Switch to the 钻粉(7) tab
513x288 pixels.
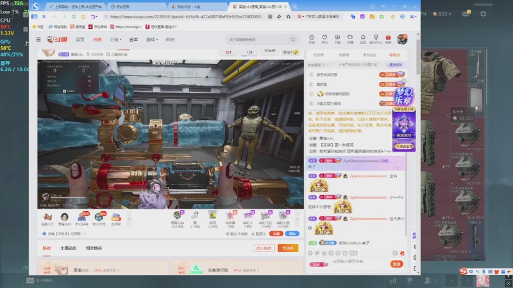tap(395, 55)
